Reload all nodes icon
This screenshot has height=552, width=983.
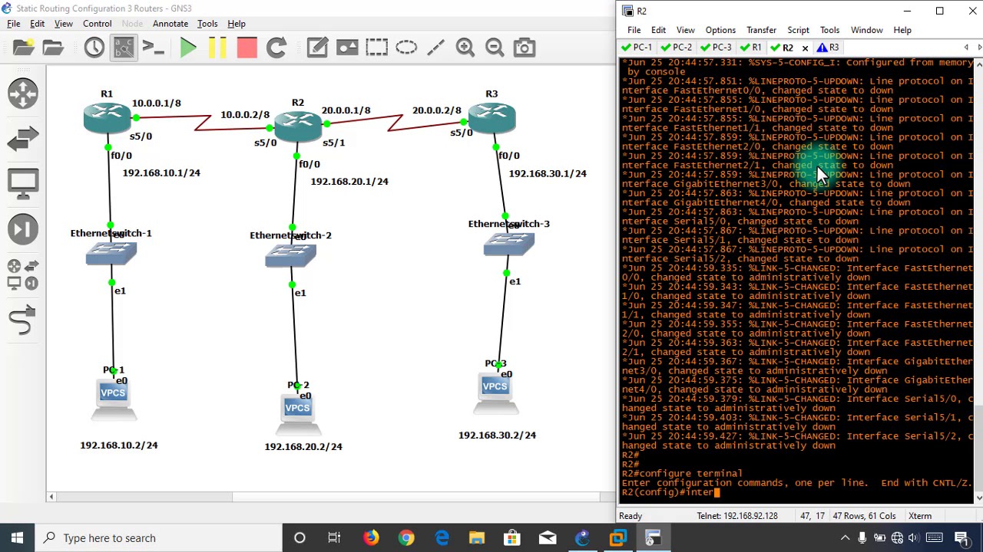click(x=276, y=48)
